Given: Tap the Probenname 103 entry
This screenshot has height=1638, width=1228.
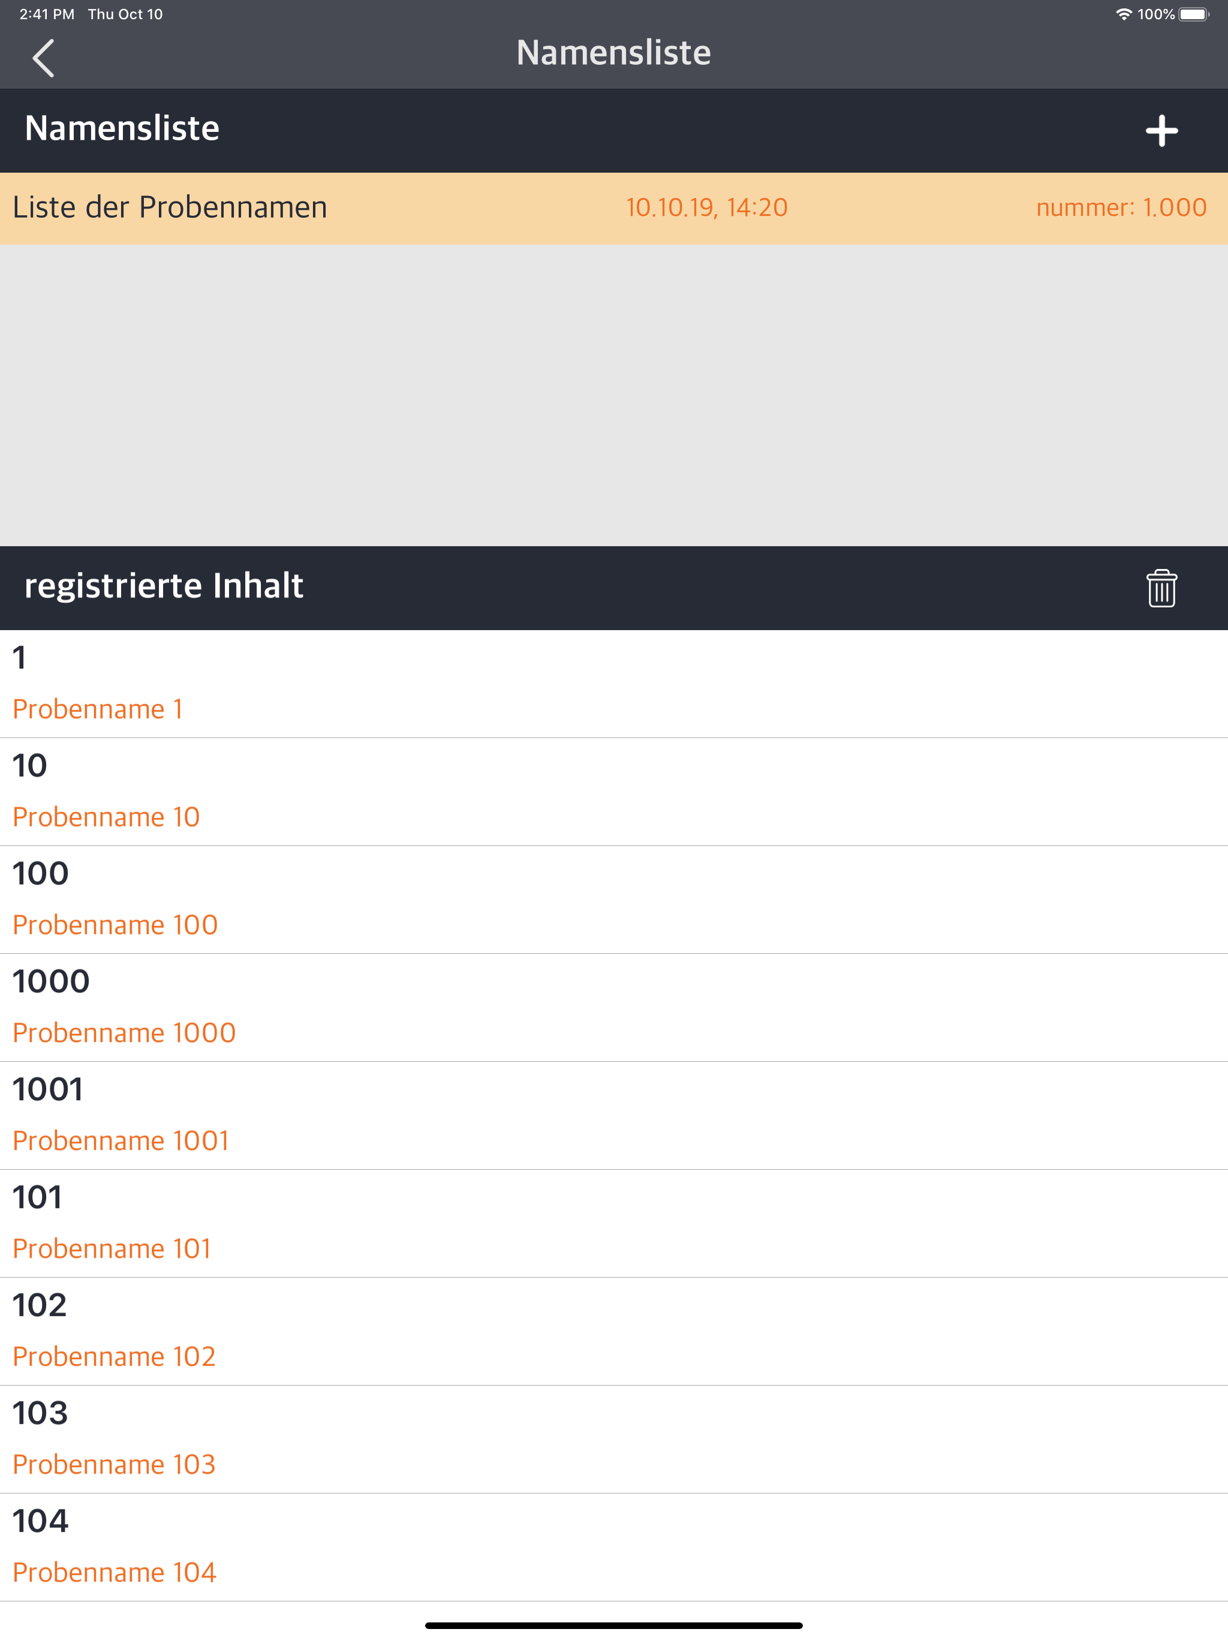Looking at the screenshot, I should pyautogui.click(x=614, y=1439).
